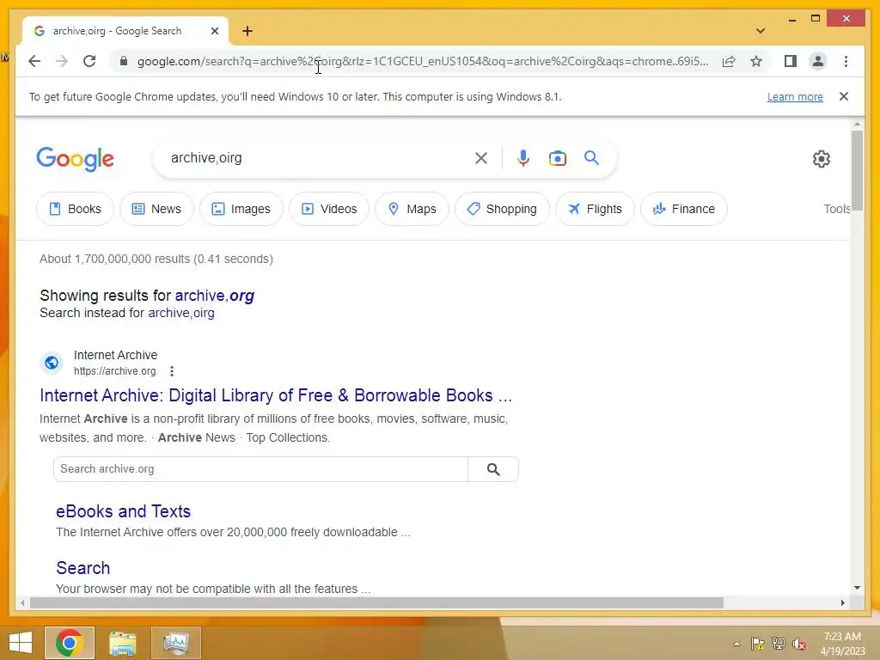Open the Learn more link
The image size is (880, 660).
point(795,96)
